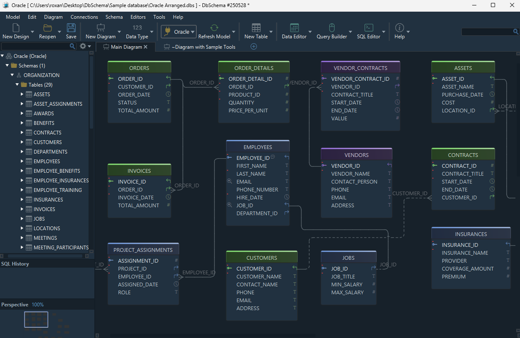520x338 pixels.
Task: Open the New Table dropdown arrow
Action: tap(271, 32)
